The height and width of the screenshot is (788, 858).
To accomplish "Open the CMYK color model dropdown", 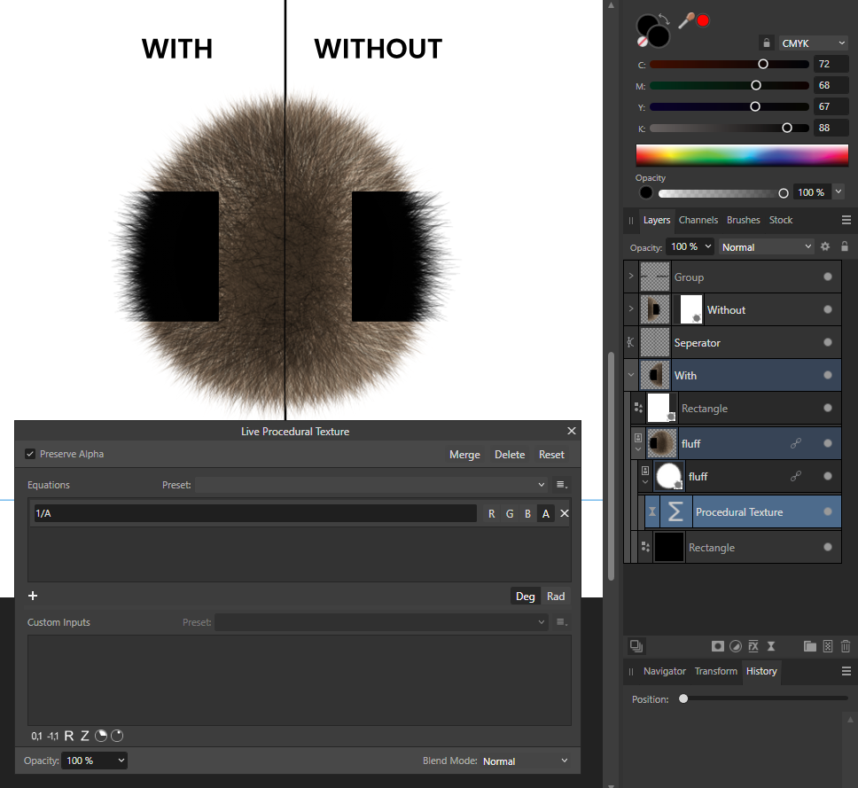I will click(x=813, y=43).
